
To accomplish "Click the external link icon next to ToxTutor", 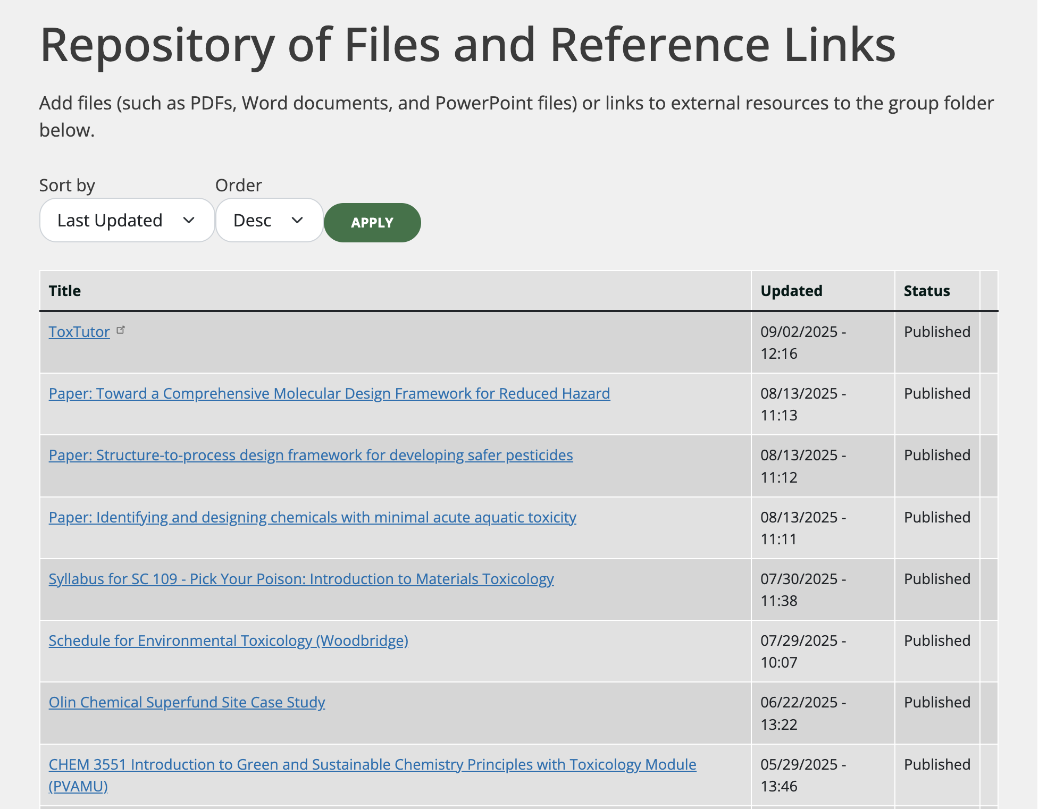I will 121,328.
